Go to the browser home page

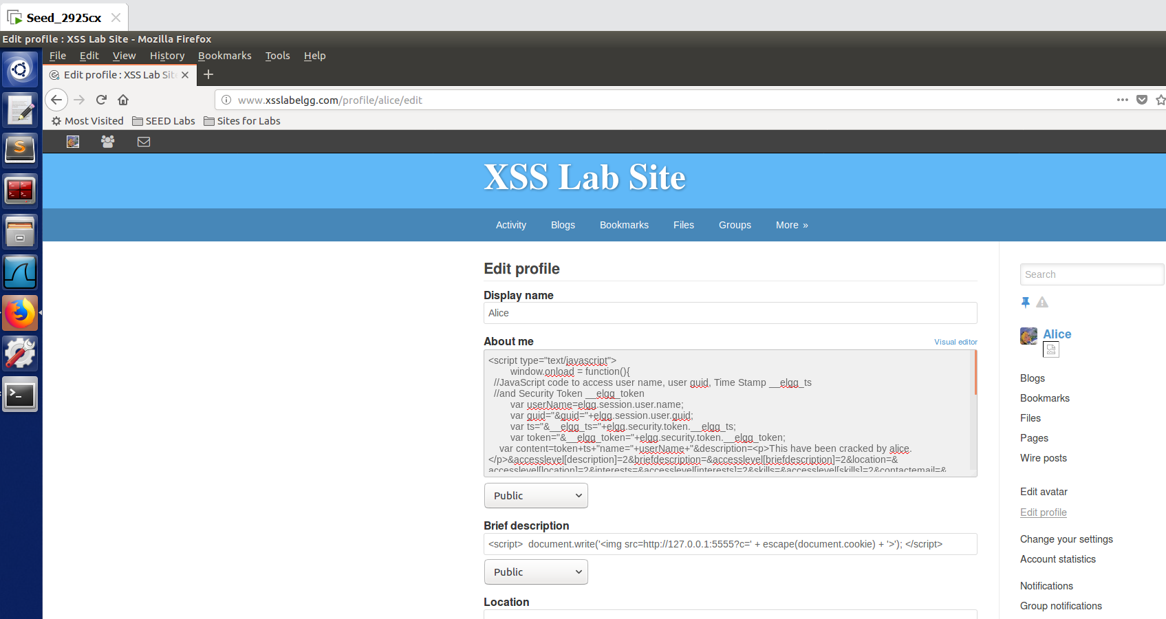point(123,100)
